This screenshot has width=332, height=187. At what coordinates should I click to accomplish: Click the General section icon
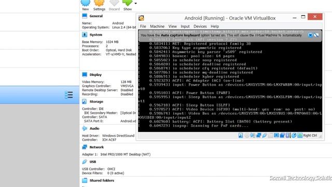click(85, 16)
